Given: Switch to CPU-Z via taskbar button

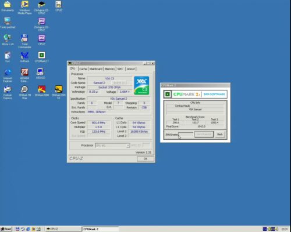Looking at the screenshot, I should click(63, 229).
